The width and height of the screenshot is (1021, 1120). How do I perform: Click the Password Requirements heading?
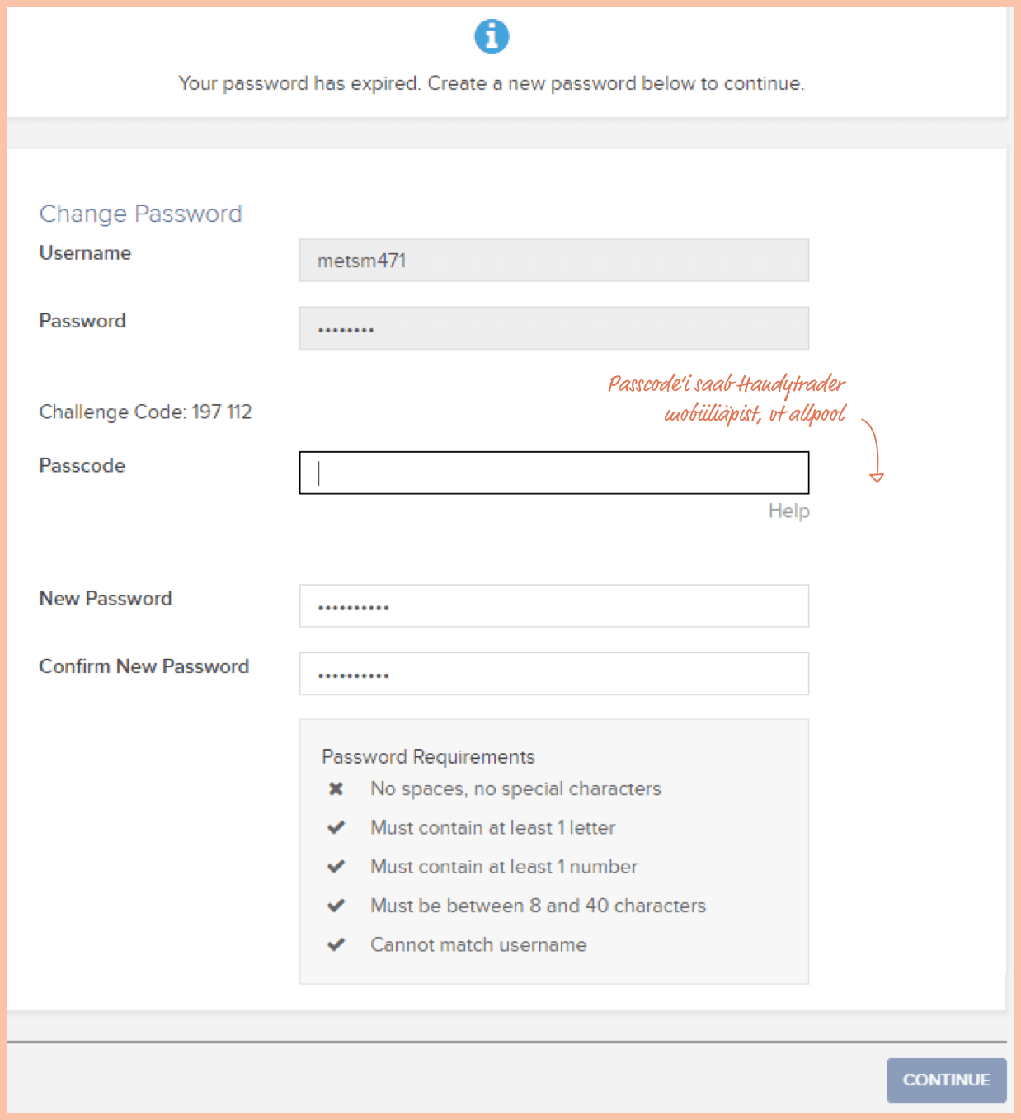pyautogui.click(x=428, y=756)
